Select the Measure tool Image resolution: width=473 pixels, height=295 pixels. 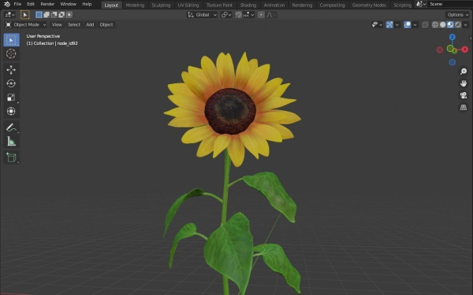(x=11, y=141)
